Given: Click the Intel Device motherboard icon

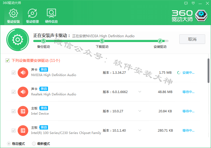Looking at the screenshot, I should point(23,111).
